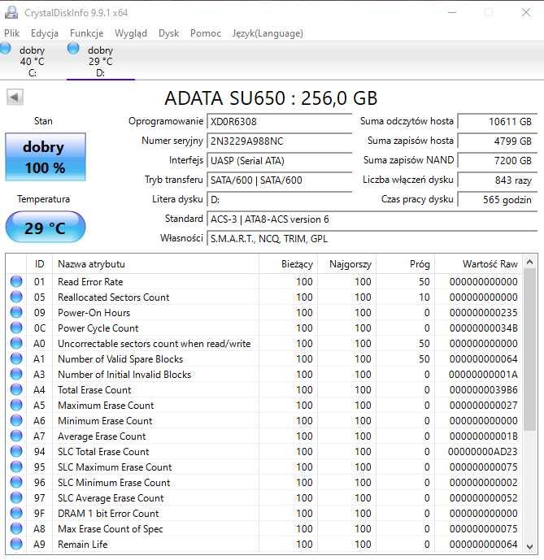The width and height of the screenshot is (544, 560).
Task: Select the Remain Life attribute name
Action: [x=83, y=545]
